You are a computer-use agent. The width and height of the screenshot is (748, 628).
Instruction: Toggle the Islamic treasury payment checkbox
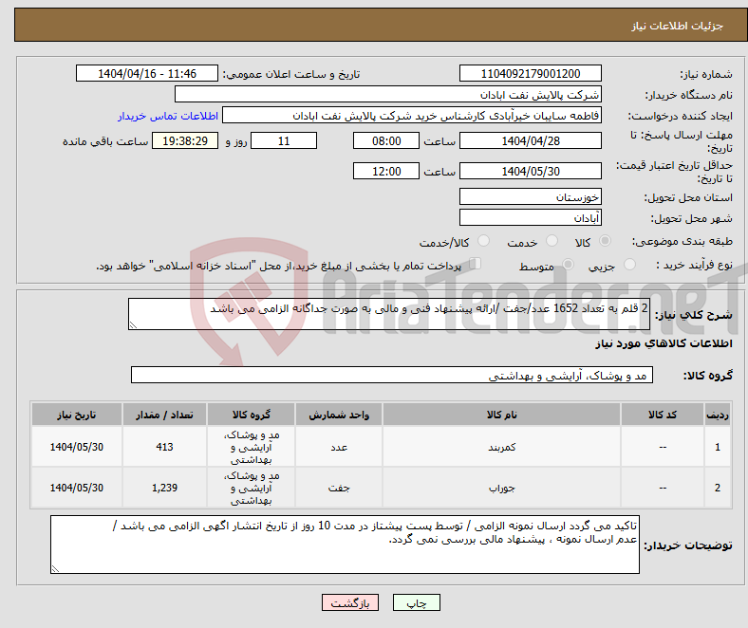click(x=476, y=263)
